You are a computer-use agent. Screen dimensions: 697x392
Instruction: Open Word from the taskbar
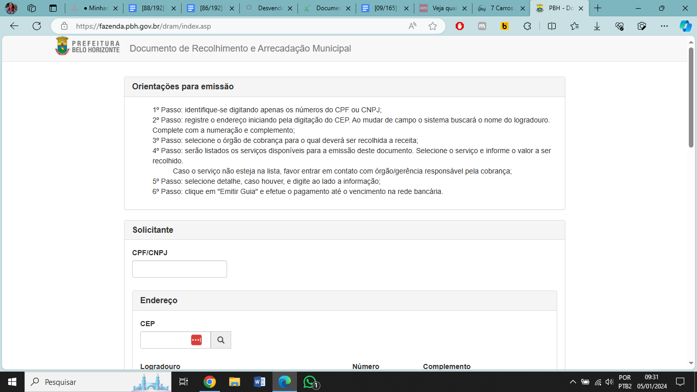(x=259, y=382)
